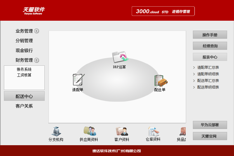The image size is (234, 156).
Task: Open the DRP运算 folder icon
Action: click(x=120, y=57)
